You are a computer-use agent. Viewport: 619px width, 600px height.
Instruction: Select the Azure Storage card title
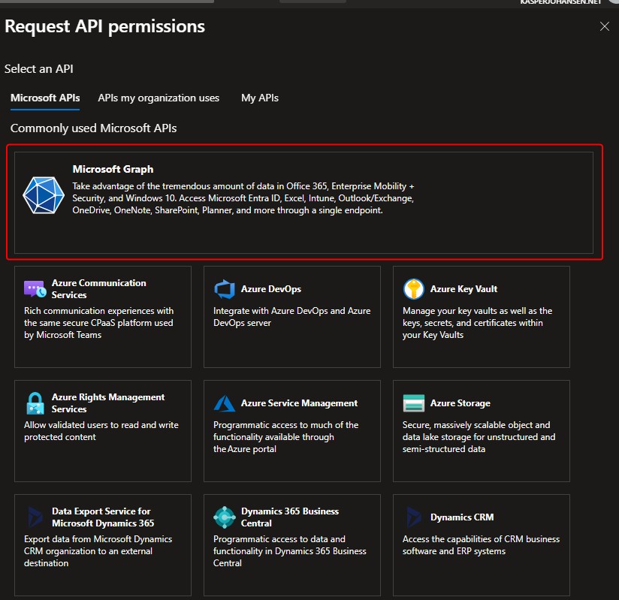point(460,403)
